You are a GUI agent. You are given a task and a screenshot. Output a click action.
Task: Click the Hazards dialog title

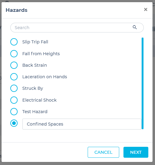(16, 10)
